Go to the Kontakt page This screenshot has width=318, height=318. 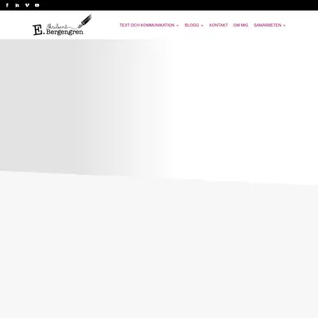tap(219, 25)
